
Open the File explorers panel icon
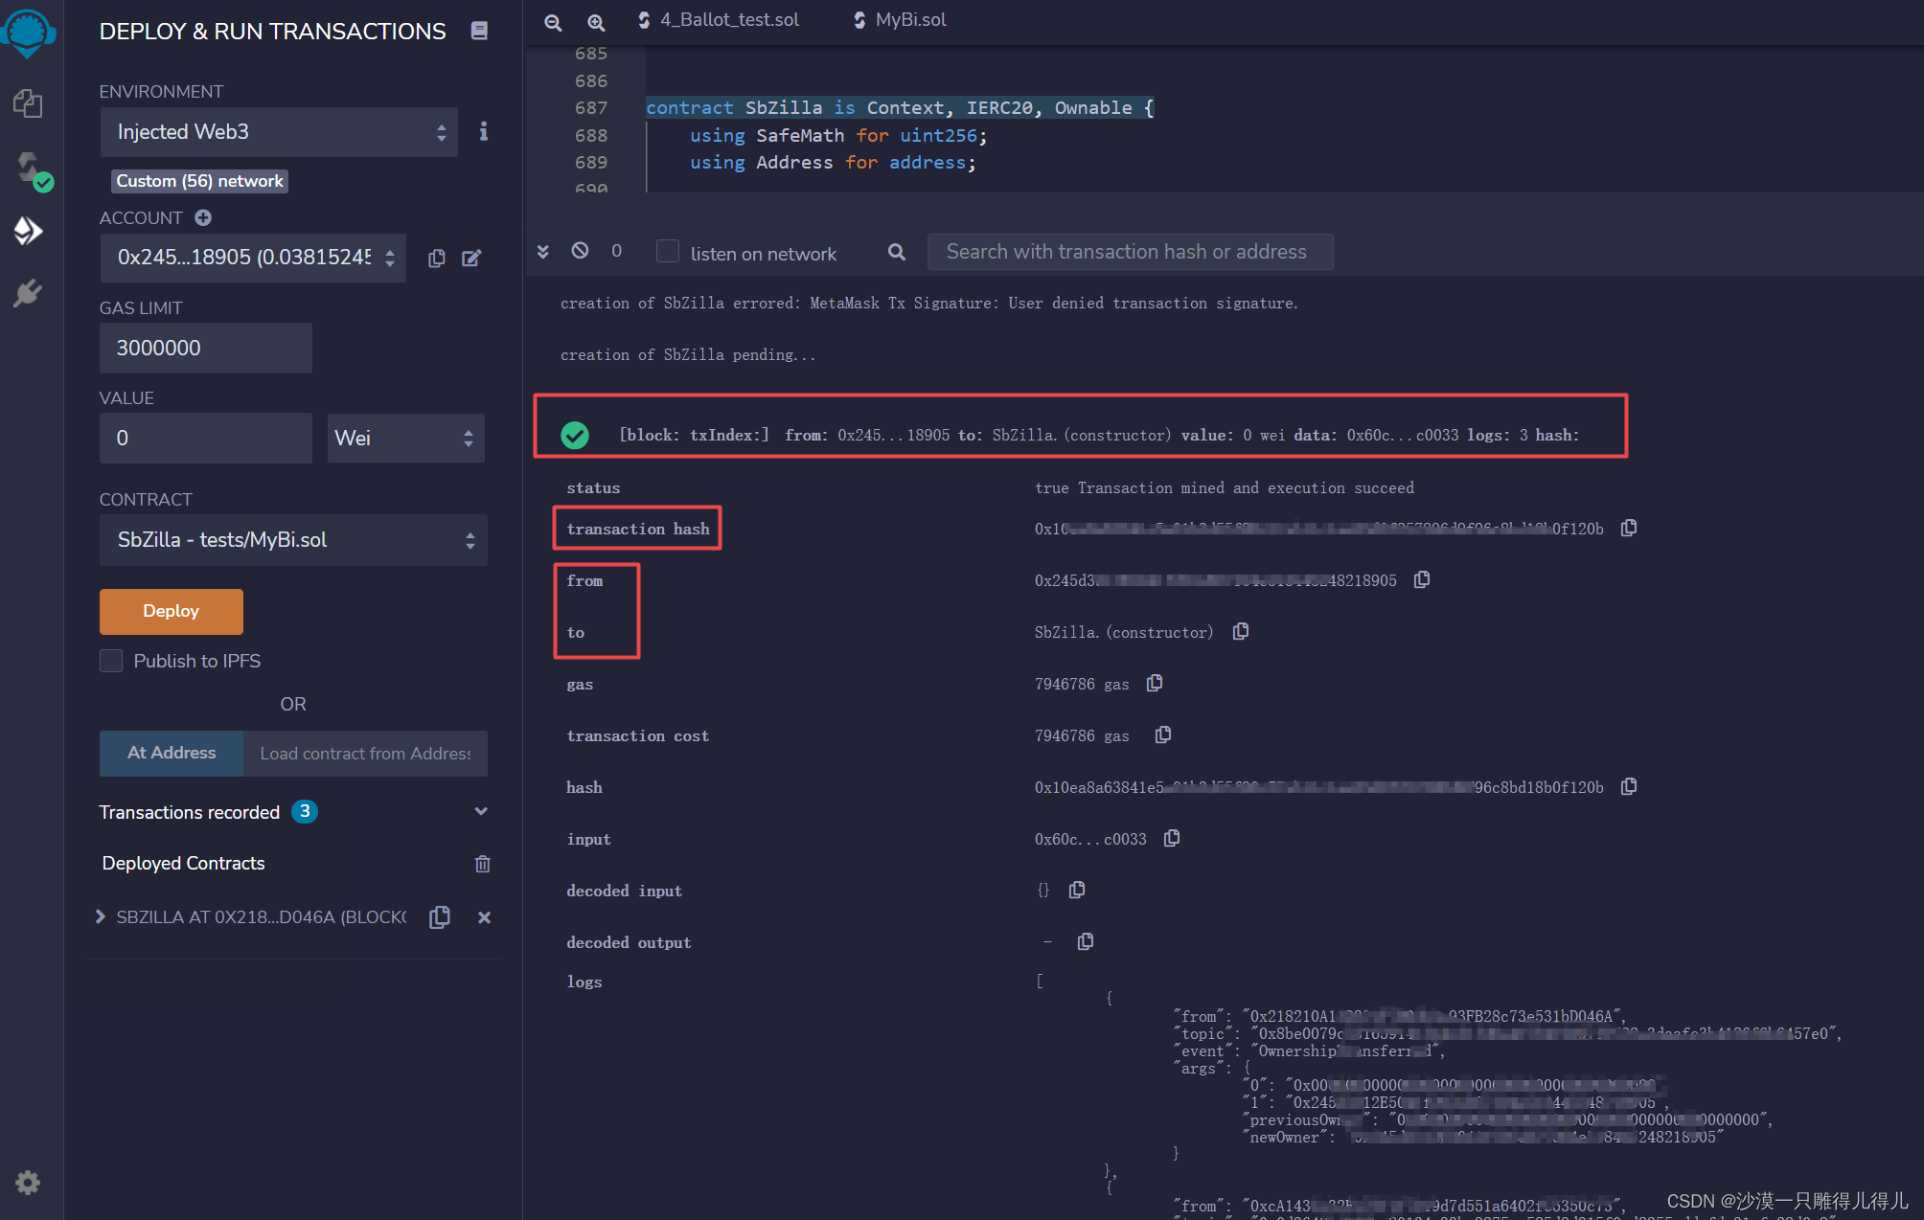(28, 103)
